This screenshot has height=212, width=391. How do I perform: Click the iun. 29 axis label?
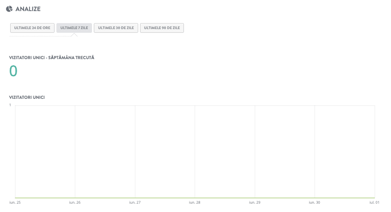tap(255, 202)
